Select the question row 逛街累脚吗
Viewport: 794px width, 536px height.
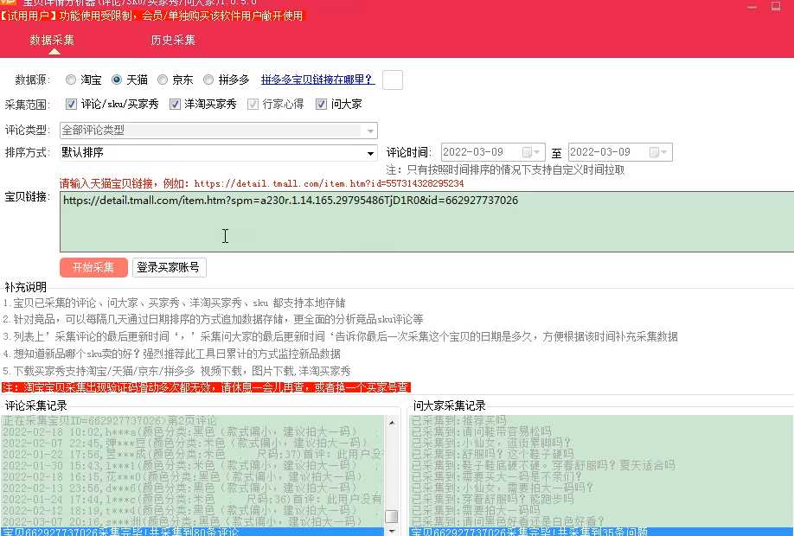[601, 443]
